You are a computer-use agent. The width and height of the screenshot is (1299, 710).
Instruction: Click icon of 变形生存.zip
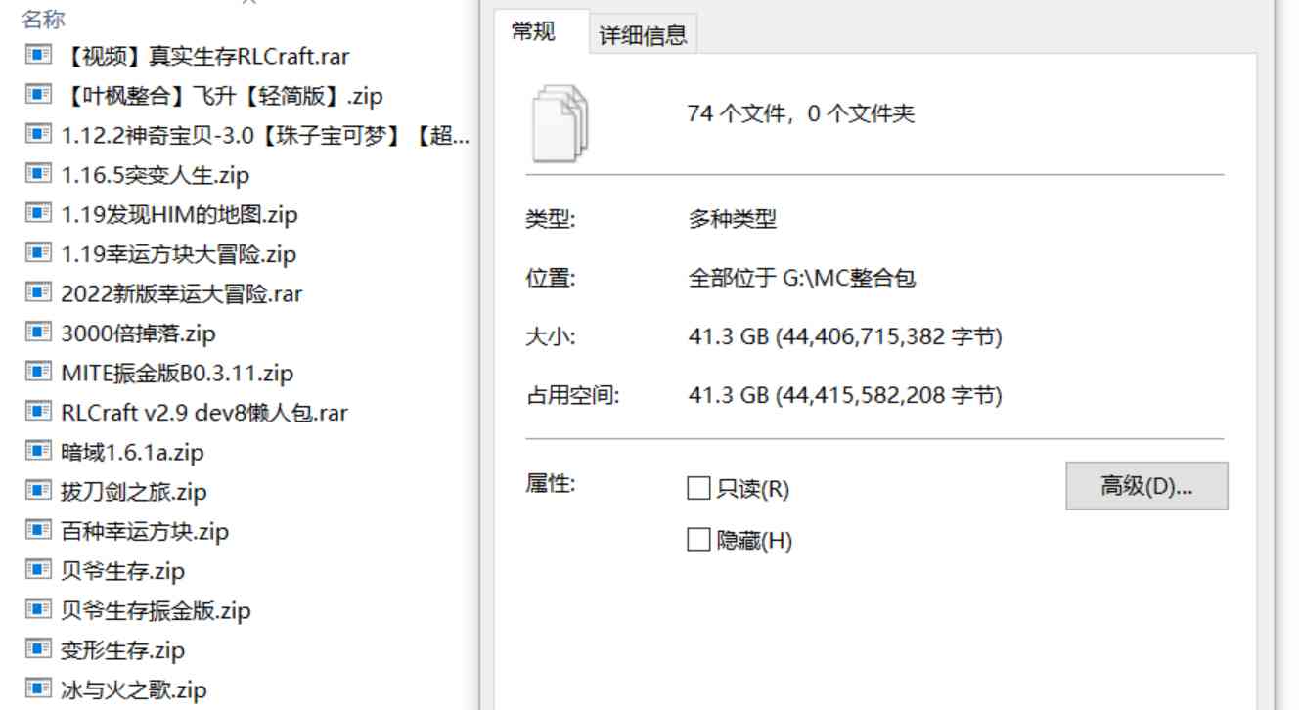point(38,649)
